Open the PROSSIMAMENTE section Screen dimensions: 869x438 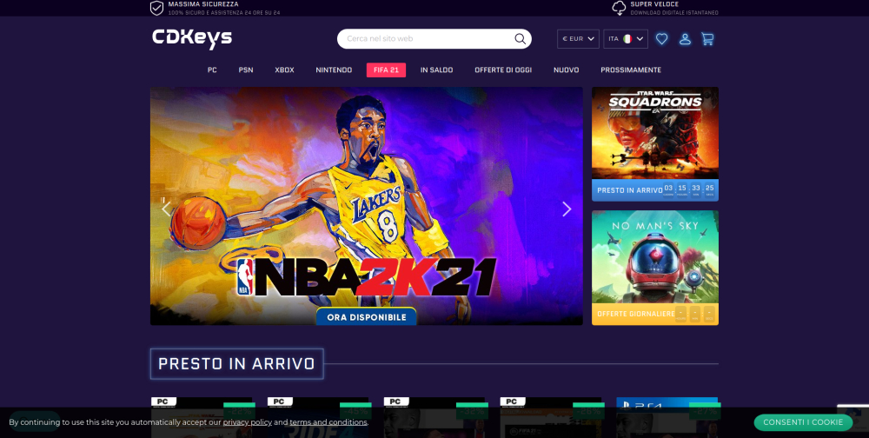(x=631, y=70)
